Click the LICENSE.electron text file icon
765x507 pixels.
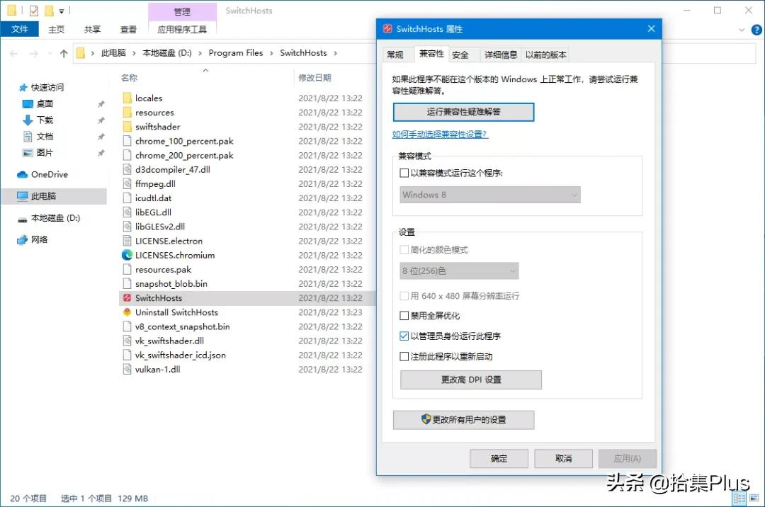127,241
